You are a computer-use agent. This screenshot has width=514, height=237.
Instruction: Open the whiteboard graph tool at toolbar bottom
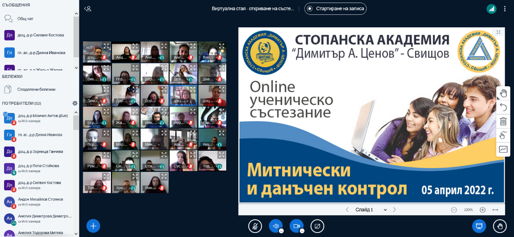[503, 149]
